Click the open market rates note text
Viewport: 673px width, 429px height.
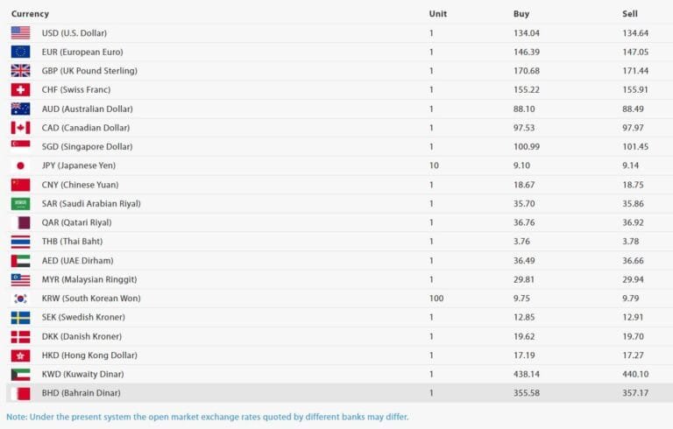point(207,417)
